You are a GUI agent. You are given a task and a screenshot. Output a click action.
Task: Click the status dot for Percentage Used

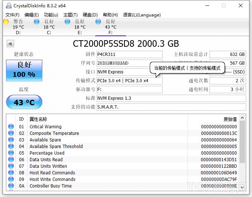click(x=11, y=153)
